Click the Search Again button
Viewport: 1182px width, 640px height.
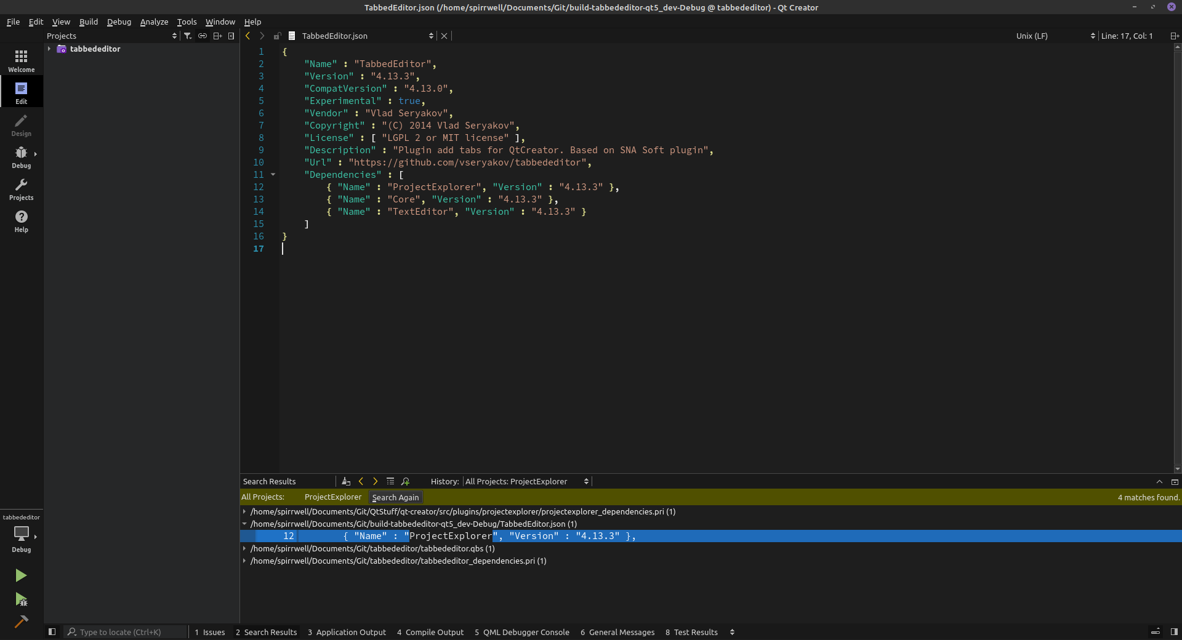(x=395, y=497)
